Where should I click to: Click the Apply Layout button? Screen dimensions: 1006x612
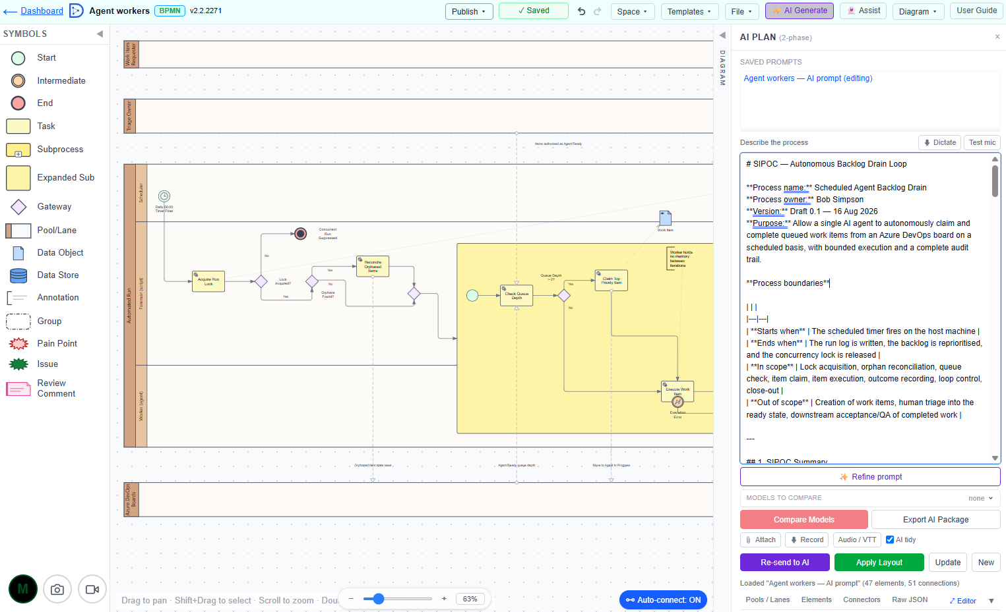(x=879, y=563)
